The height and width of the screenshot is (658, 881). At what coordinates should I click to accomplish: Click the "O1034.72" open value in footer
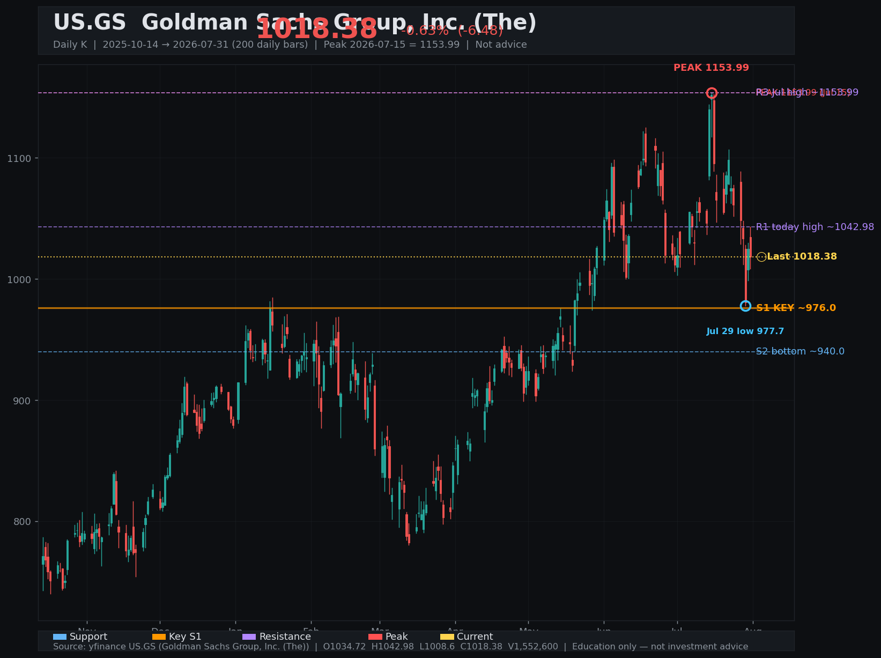(344, 647)
